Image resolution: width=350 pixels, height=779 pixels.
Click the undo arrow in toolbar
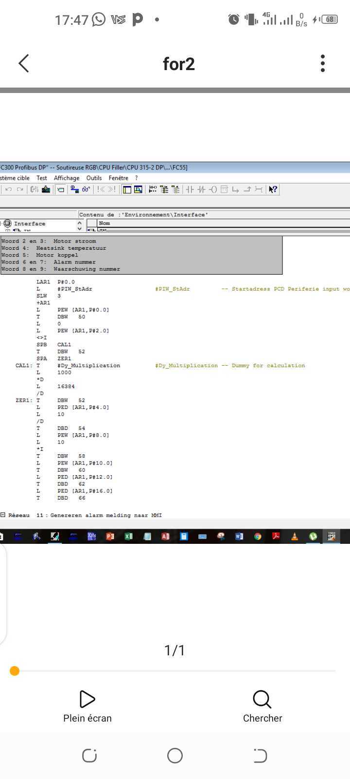(8, 189)
